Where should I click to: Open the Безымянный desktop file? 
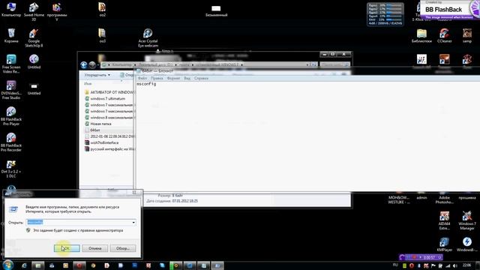[216, 10]
